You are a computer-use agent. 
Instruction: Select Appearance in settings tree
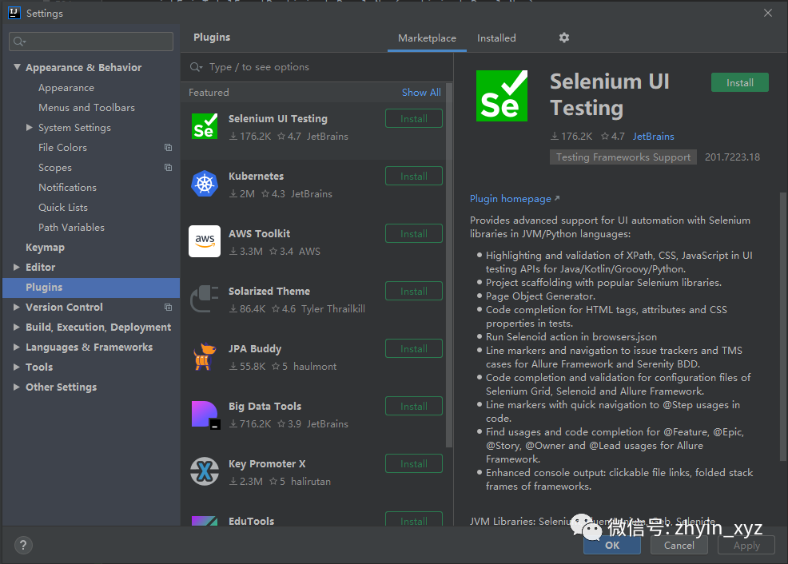66,88
